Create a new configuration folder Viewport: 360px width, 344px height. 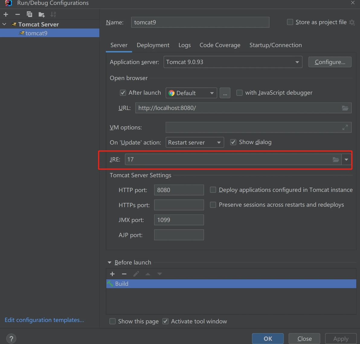point(41,14)
